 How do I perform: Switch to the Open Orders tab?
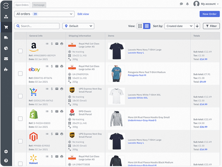[x=22, y=5]
